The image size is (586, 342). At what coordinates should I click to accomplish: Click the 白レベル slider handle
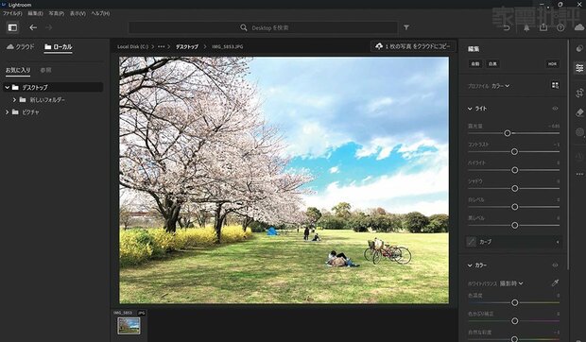tap(514, 207)
